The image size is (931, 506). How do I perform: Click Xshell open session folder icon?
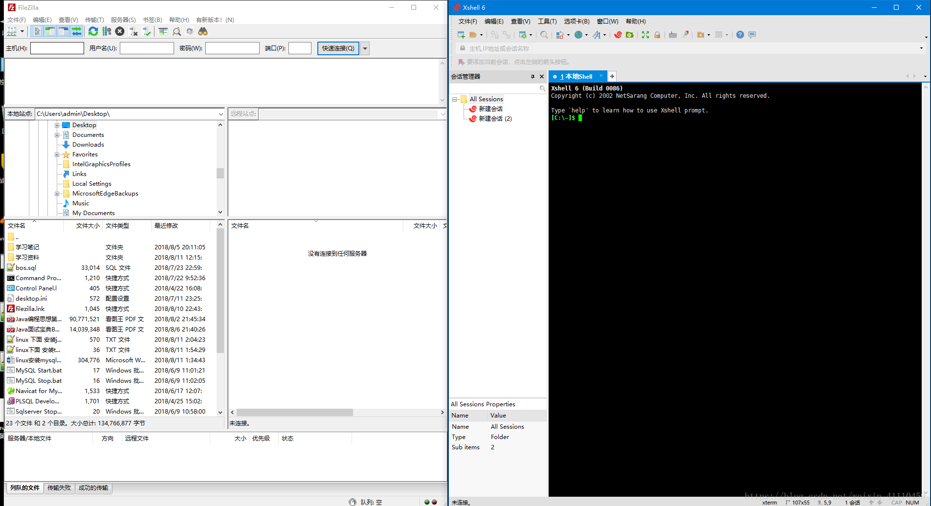click(473, 35)
